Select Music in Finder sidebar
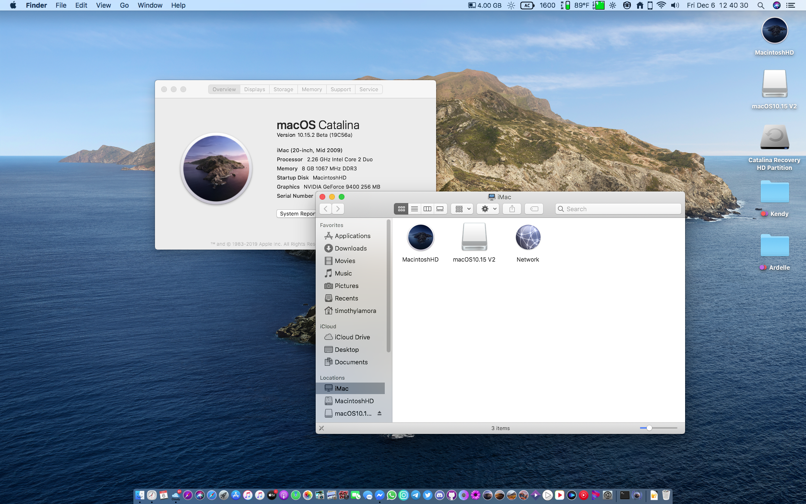Image resolution: width=806 pixels, height=504 pixels. pyautogui.click(x=338, y=273)
